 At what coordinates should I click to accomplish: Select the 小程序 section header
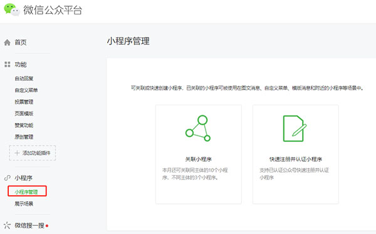tap(24, 178)
